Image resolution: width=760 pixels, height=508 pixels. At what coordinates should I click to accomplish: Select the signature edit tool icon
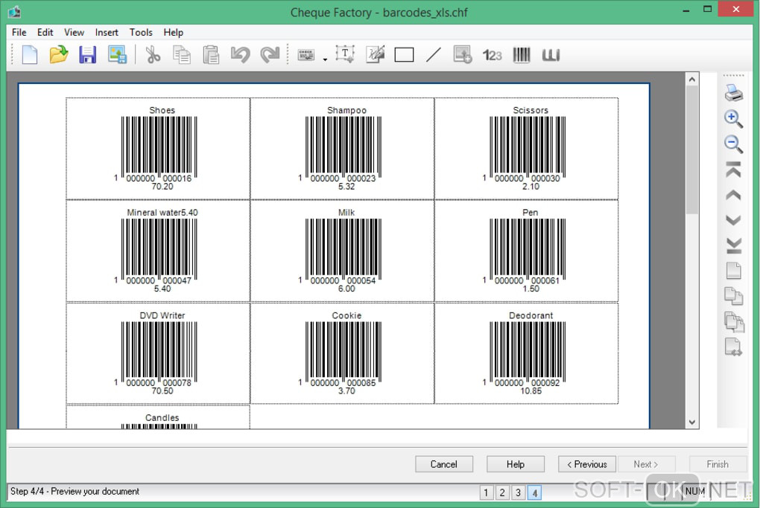click(375, 54)
